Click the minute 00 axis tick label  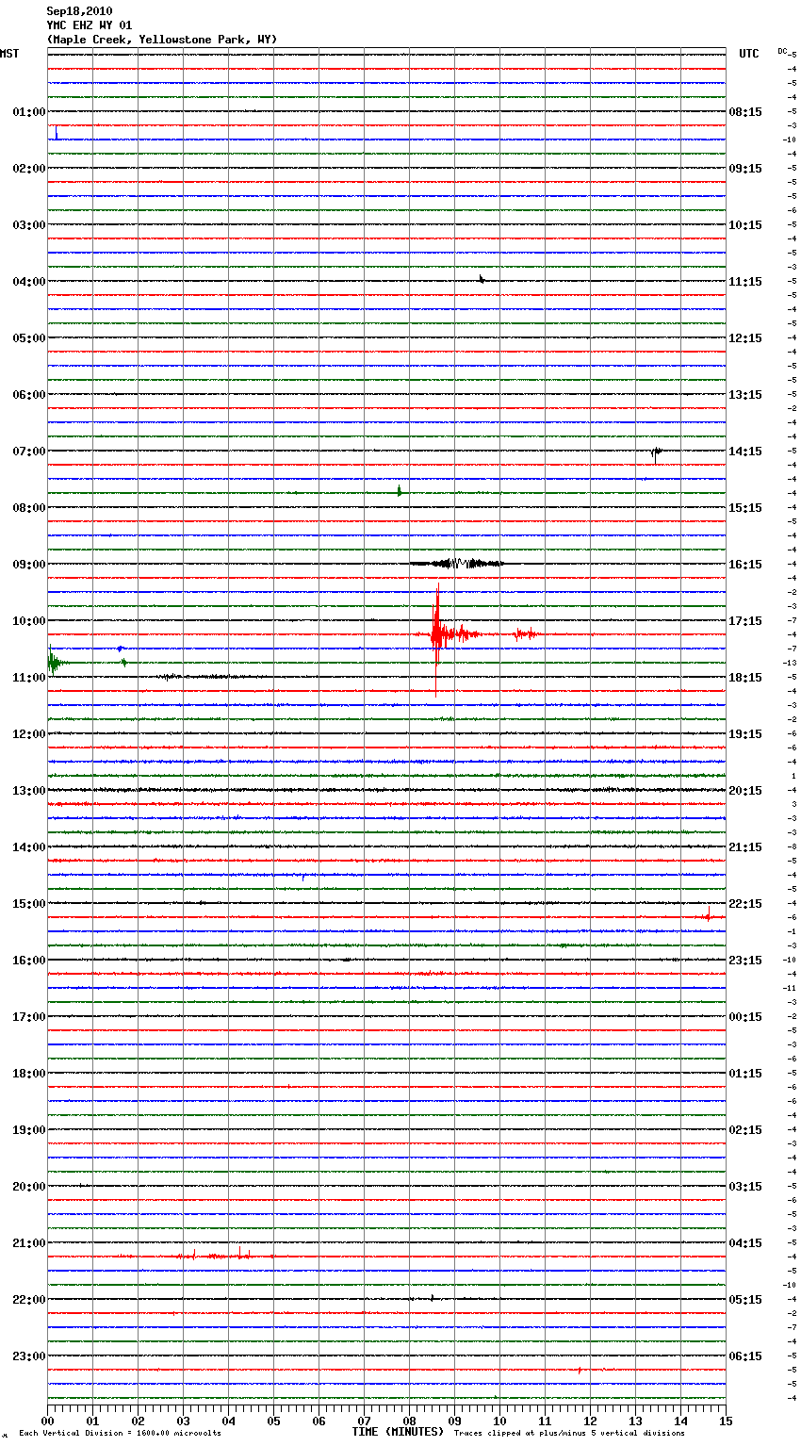click(x=47, y=1421)
